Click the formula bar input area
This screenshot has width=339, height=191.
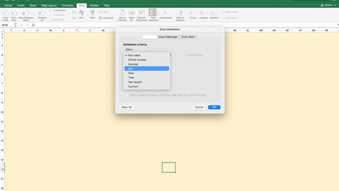186,25
